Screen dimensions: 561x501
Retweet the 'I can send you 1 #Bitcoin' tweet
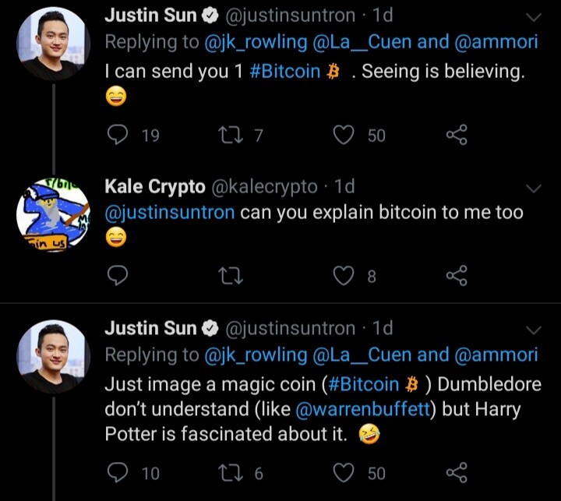click(231, 136)
